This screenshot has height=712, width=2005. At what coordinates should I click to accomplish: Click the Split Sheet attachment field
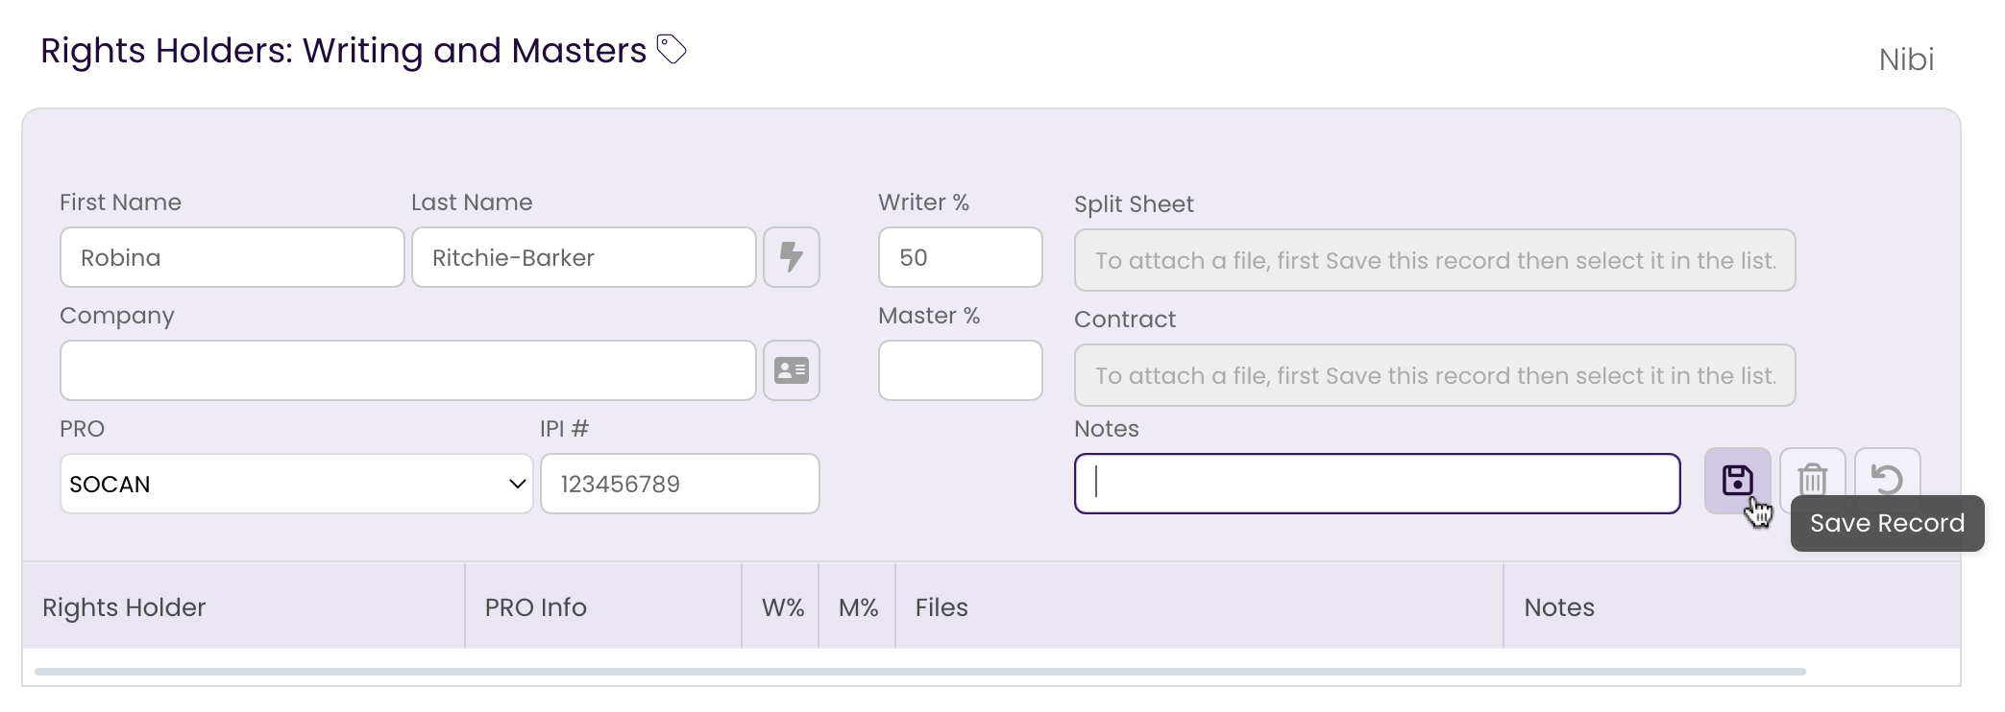pyautogui.click(x=1435, y=260)
